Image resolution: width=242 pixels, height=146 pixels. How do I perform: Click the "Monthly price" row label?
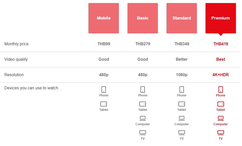point(16,44)
